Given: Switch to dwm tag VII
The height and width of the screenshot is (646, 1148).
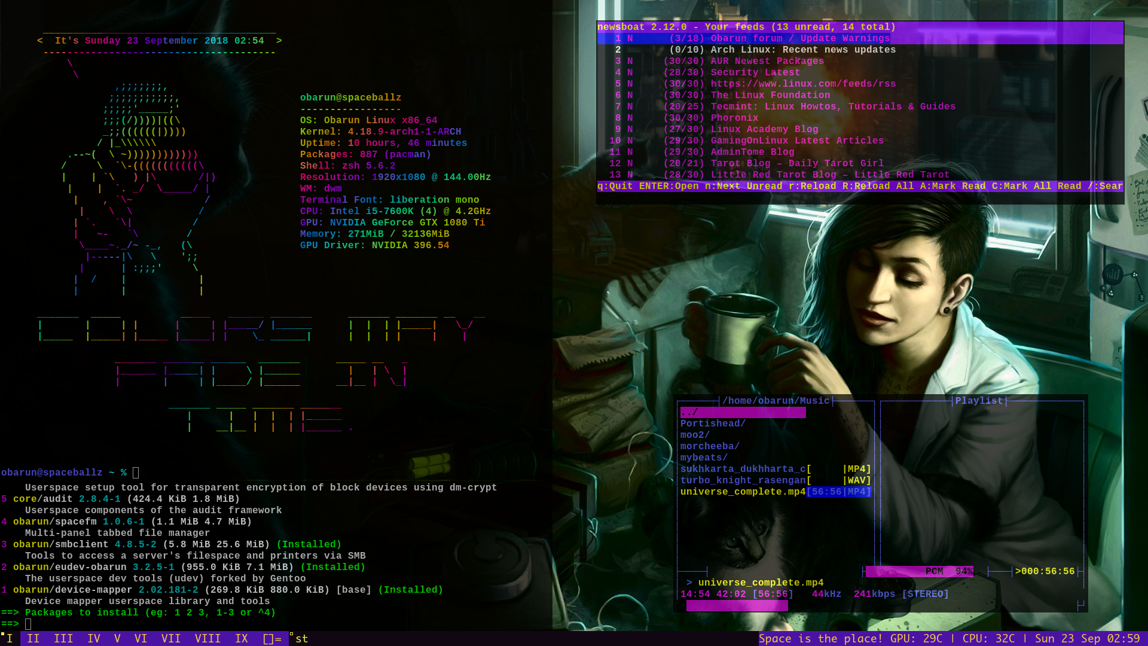Looking at the screenshot, I should pyautogui.click(x=171, y=639).
